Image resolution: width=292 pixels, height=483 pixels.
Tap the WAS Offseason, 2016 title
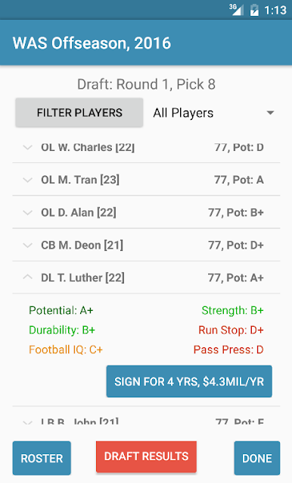[92, 43]
